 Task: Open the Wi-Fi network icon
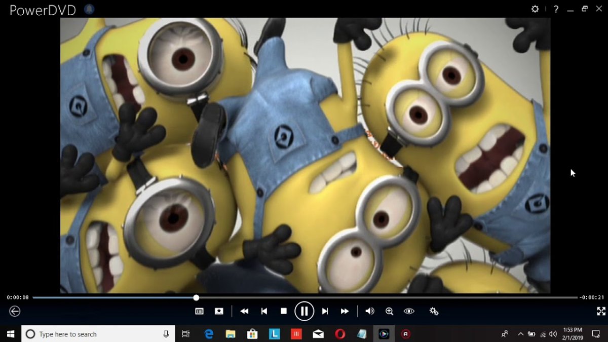543,334
